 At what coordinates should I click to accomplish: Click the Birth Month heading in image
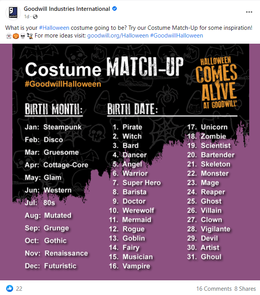(54, 109)
